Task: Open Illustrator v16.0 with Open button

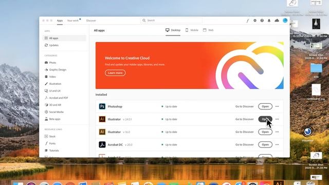Action: click(x=265, y=132)
